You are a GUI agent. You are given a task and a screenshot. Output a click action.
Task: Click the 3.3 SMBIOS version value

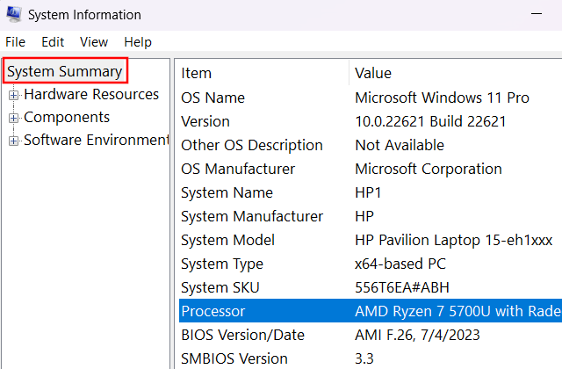[x=364, y=358]
